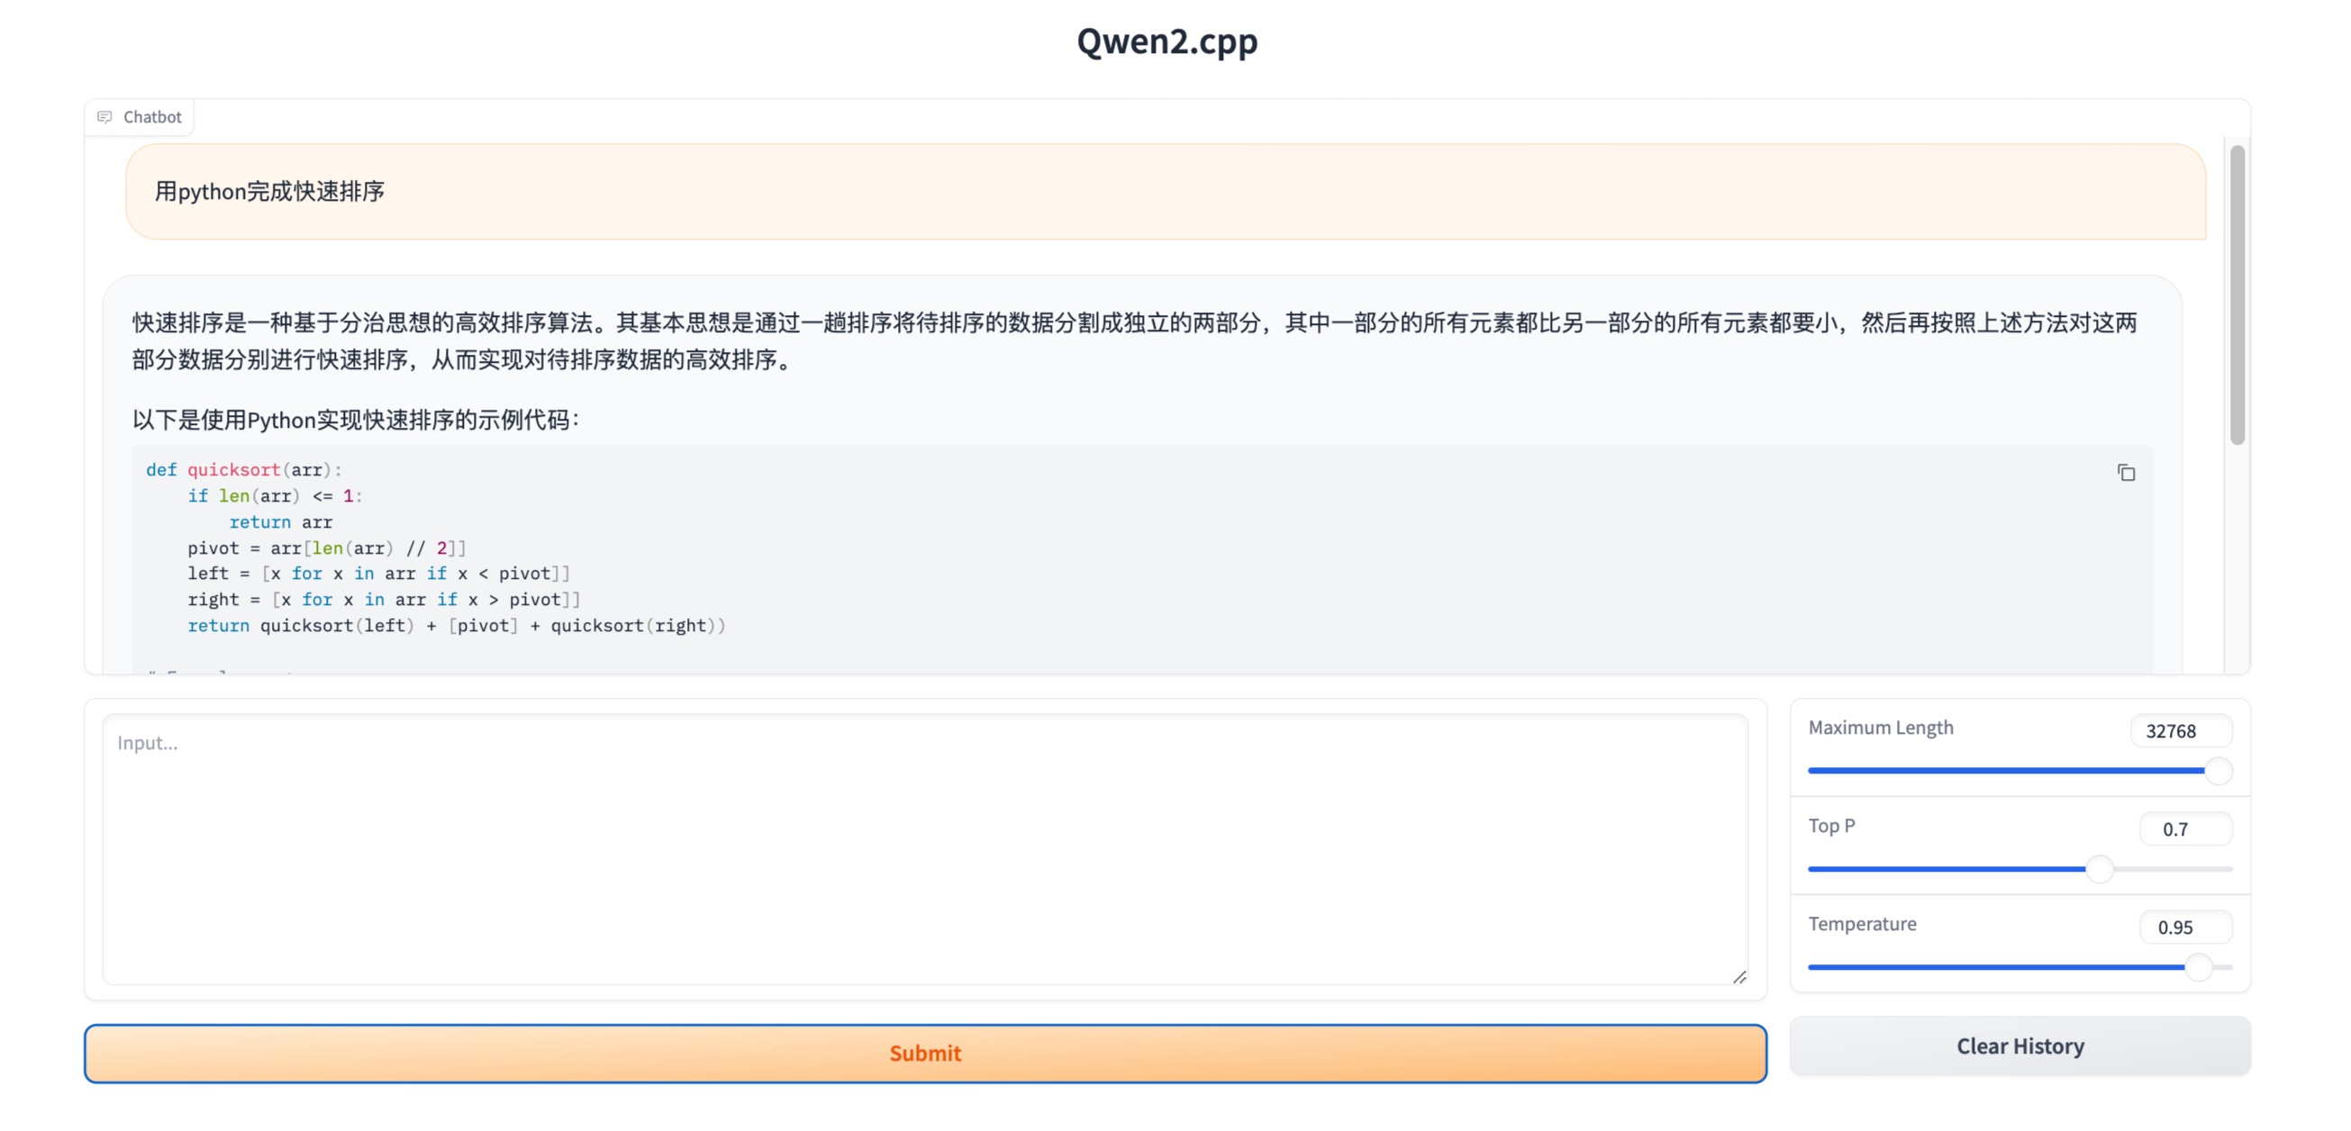Click the input box resize handle
The width and height of the screenshot is (2351, 1131).
[1738, 977]
